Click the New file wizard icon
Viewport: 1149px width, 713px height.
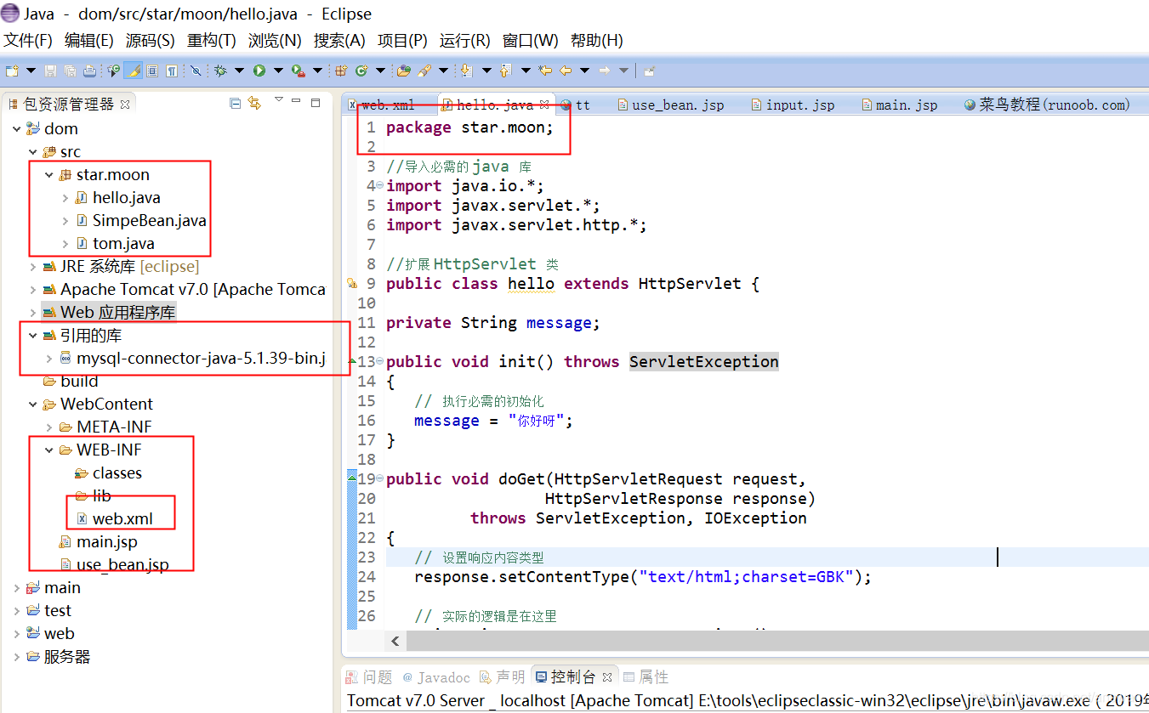[x=13, y=71]
